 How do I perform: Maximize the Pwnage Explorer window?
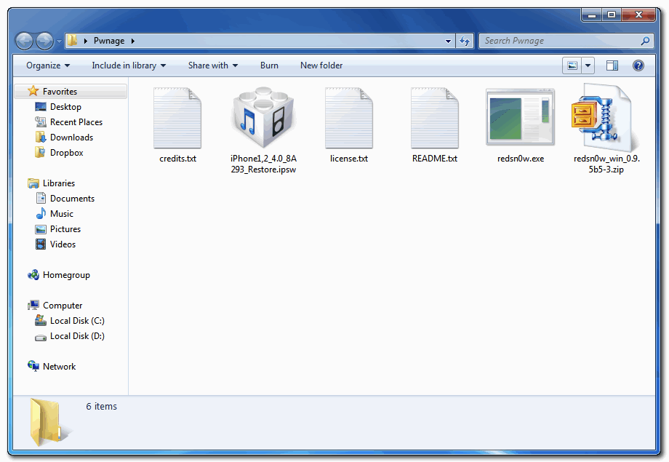(x=612, y=15)
